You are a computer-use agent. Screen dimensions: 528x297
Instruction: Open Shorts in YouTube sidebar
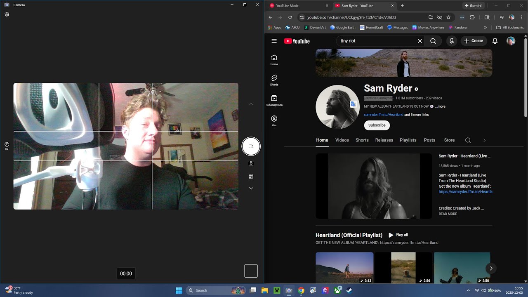274,80
